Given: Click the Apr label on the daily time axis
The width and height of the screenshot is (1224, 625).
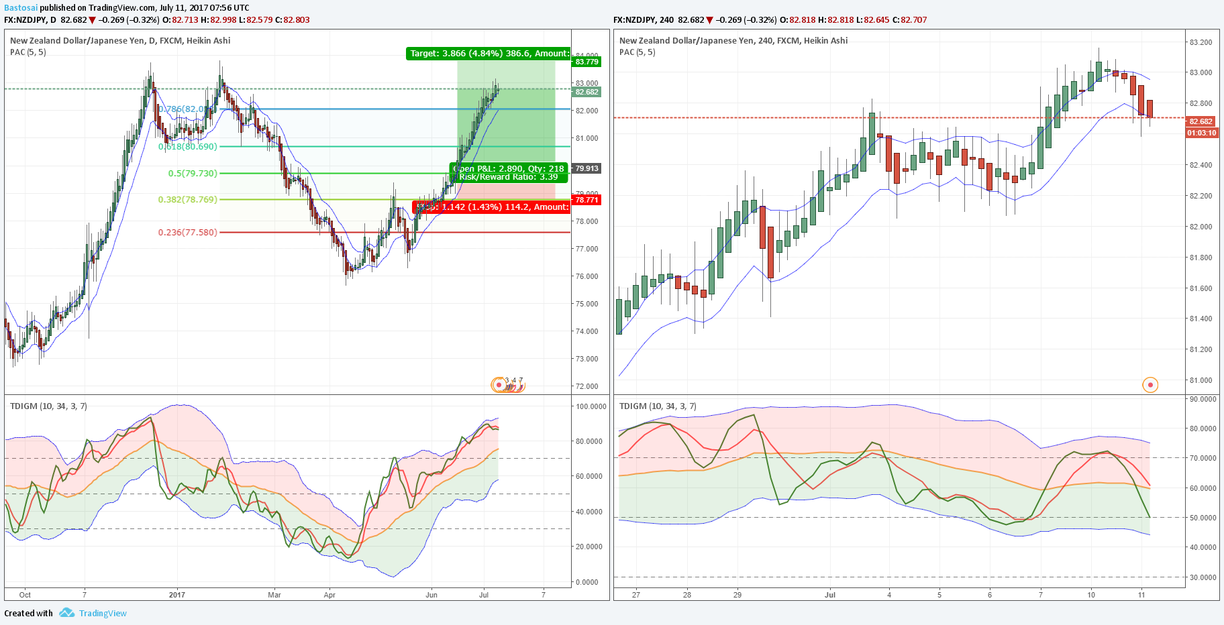Looking at the screenshot, I should 329,595.
